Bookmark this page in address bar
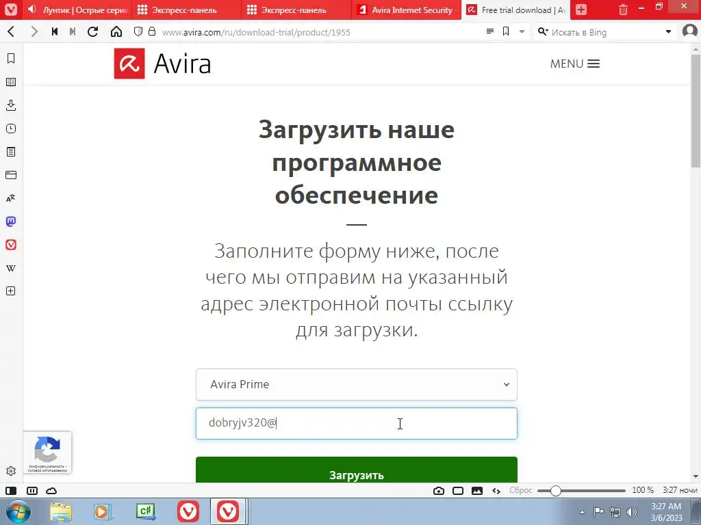 [506, 31]
